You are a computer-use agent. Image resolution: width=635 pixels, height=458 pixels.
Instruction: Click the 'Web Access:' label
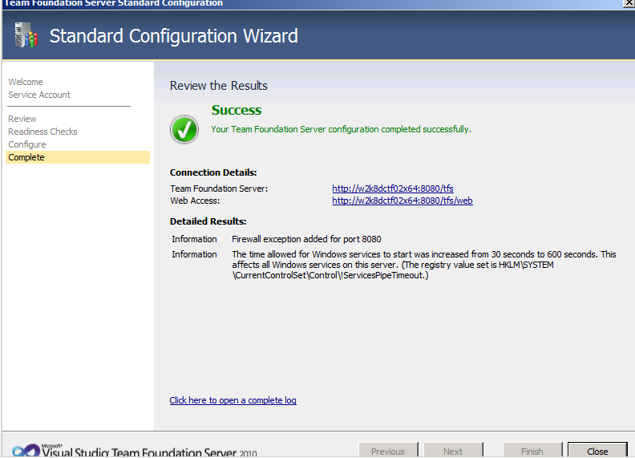click(x=195, y=201)
